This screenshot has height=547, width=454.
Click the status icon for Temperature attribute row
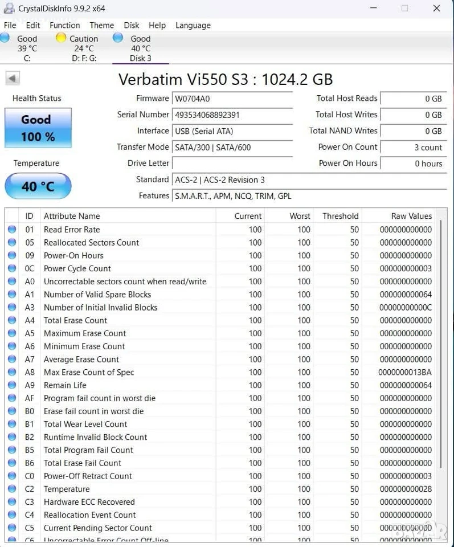pyautogui.click(x=12, y=488)
